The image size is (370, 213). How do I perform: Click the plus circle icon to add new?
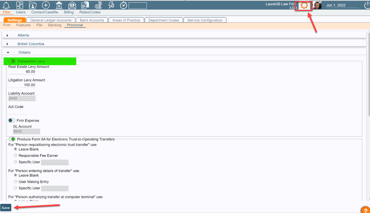tap(46, 5)
